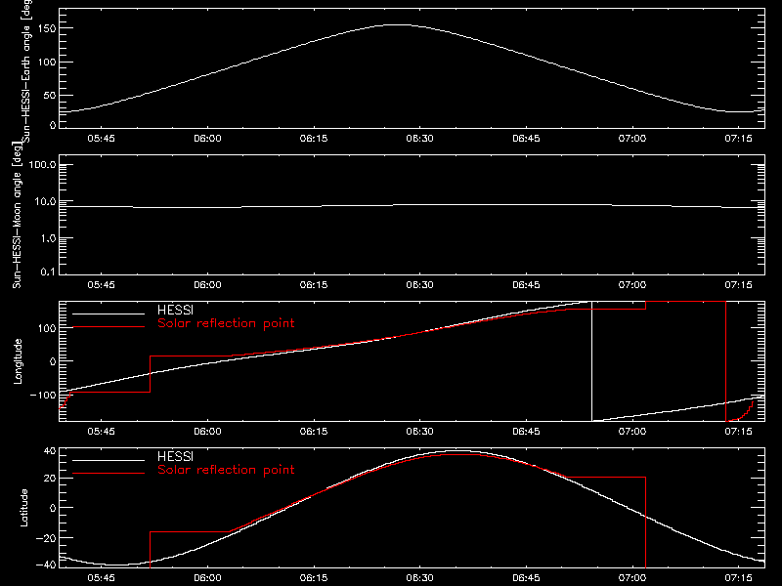The image size is (782, 586).
Task: Click the Longitude y-axis label
Action: [18, 361]
